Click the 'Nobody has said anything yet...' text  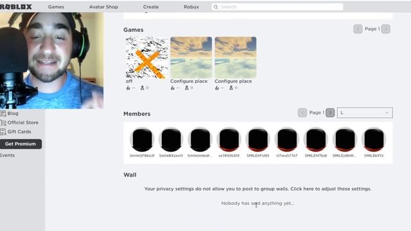[x=258, y=203]
